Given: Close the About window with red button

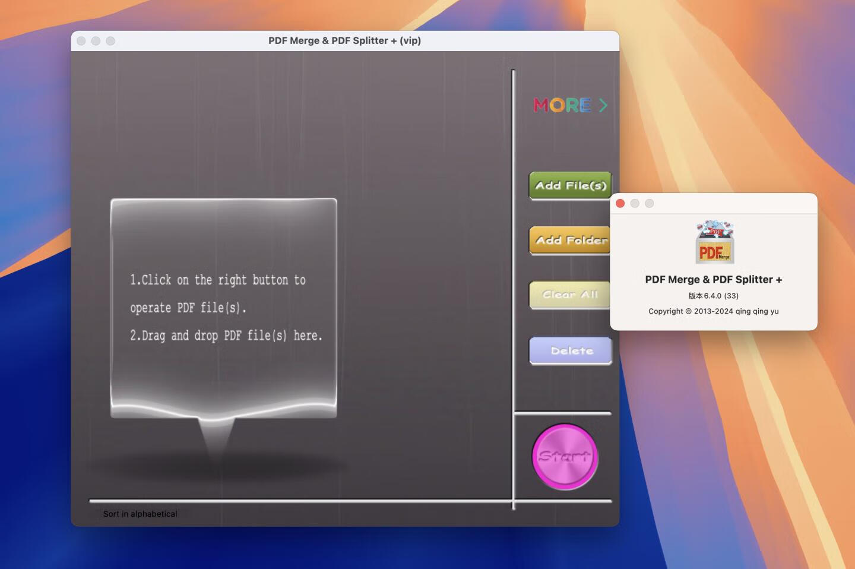Looking at the screenshot, I should tap(620, 203).
